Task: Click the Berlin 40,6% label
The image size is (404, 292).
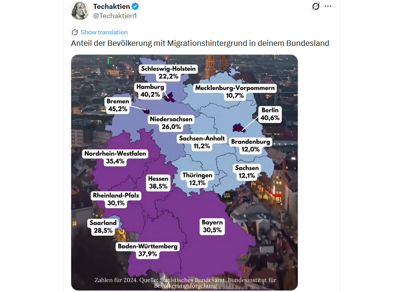Action: (x=270, y=114)
